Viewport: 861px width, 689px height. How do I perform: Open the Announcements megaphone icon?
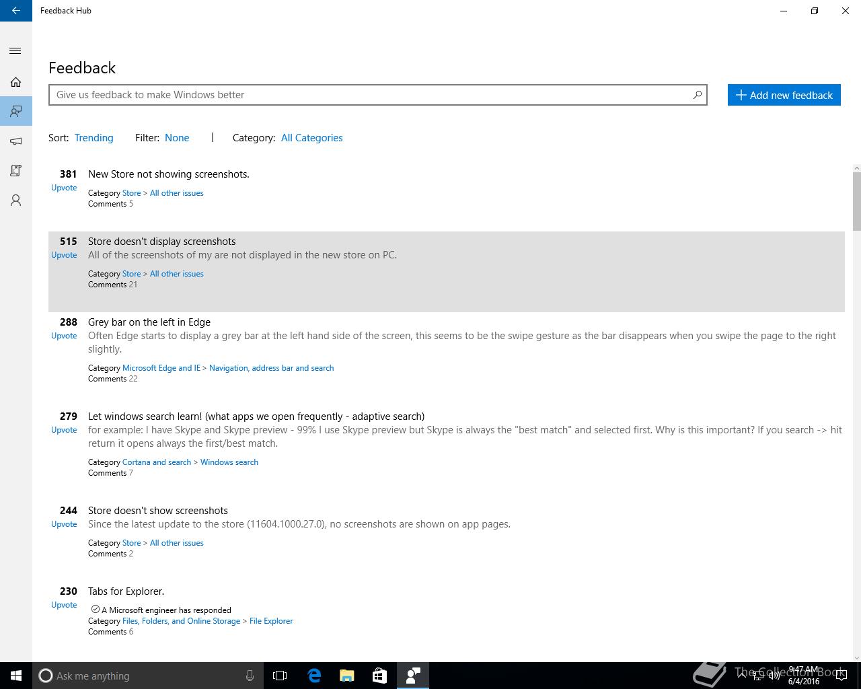tap(16, 141)
